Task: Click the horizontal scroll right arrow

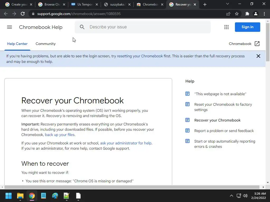Action: (x=263, y=187)
